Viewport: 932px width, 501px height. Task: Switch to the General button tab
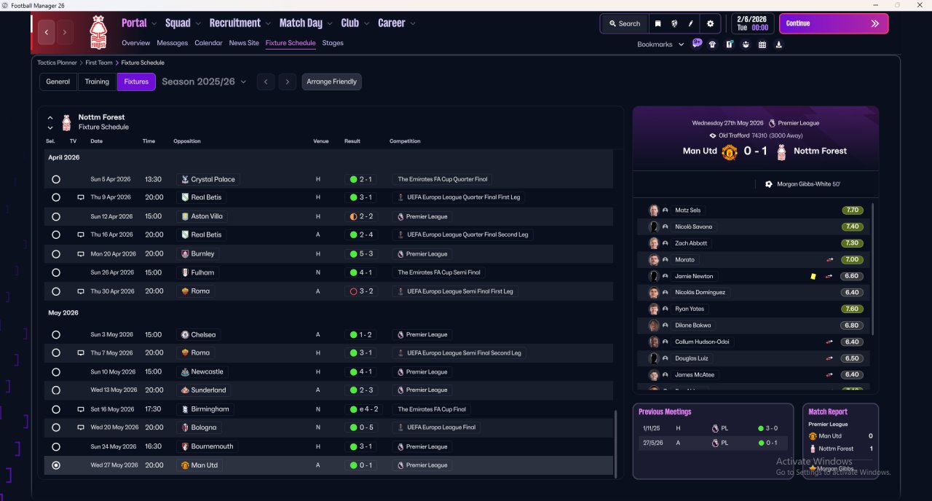58,82
